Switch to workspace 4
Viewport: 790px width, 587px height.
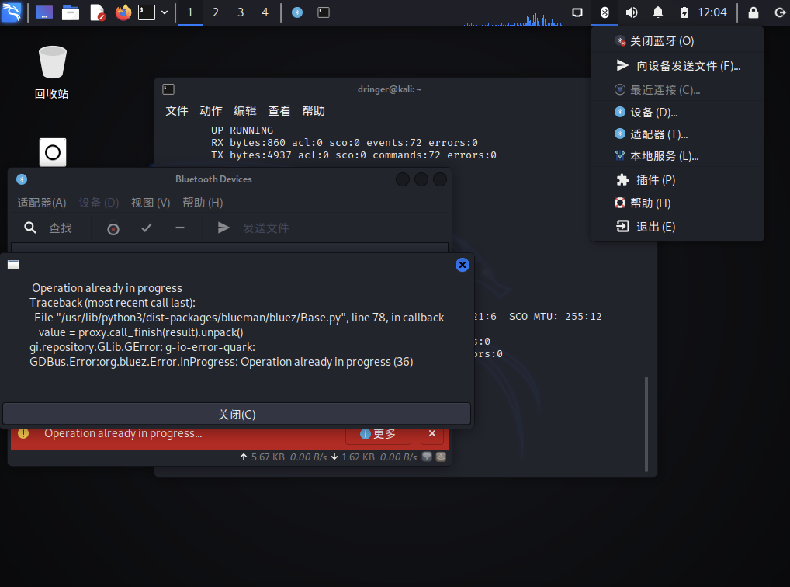pyautogui.click(x=265, y=13)
